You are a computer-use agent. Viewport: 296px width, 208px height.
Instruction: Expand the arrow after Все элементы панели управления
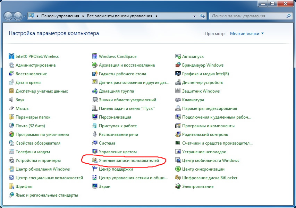coord(156,16)
